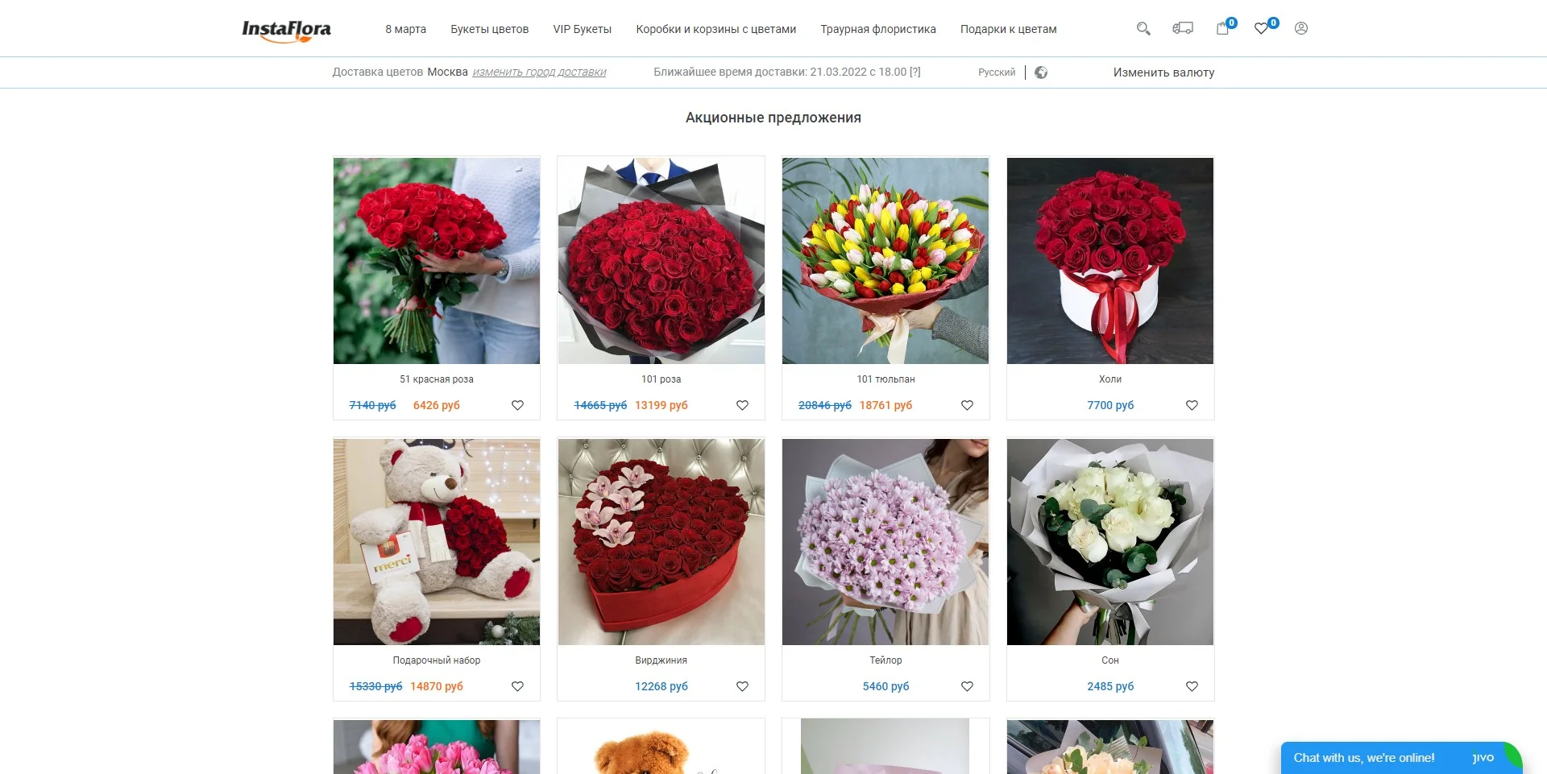Viewport: 1547px width, 774px height.
Task: Click the InstaFlora logo
Action: coord(286,30)
